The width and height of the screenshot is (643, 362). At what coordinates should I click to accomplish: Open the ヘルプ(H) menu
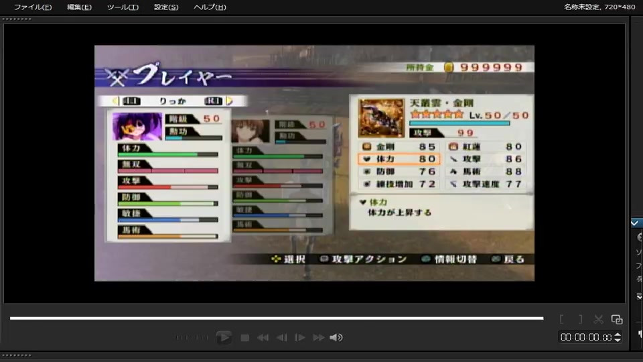210,7
